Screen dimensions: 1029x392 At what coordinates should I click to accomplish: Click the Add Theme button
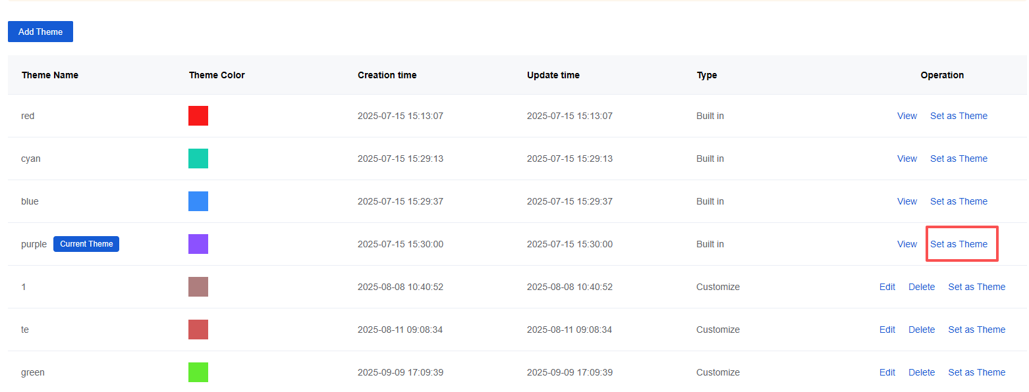coord(40,32)
